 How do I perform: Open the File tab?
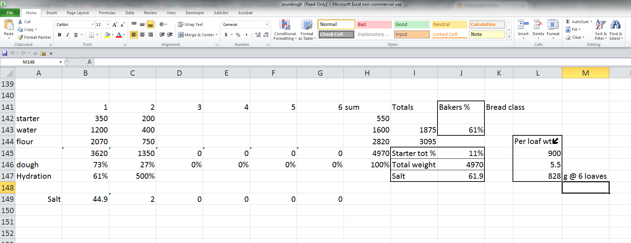coord(10,13)
